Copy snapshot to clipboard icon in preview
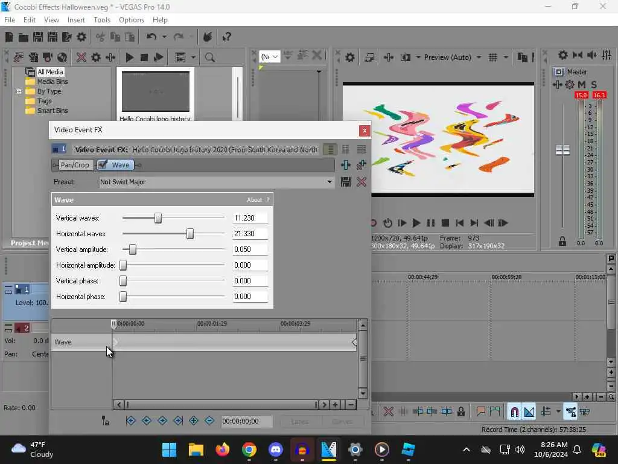This screenshot has width=618, height=464. pos(522,57)
